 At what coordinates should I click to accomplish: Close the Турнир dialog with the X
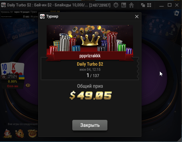click(x=137, y=17)
